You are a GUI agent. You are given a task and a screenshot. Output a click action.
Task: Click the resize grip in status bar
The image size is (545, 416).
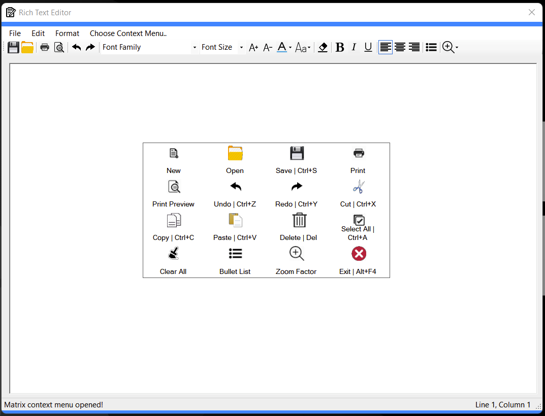539,407
